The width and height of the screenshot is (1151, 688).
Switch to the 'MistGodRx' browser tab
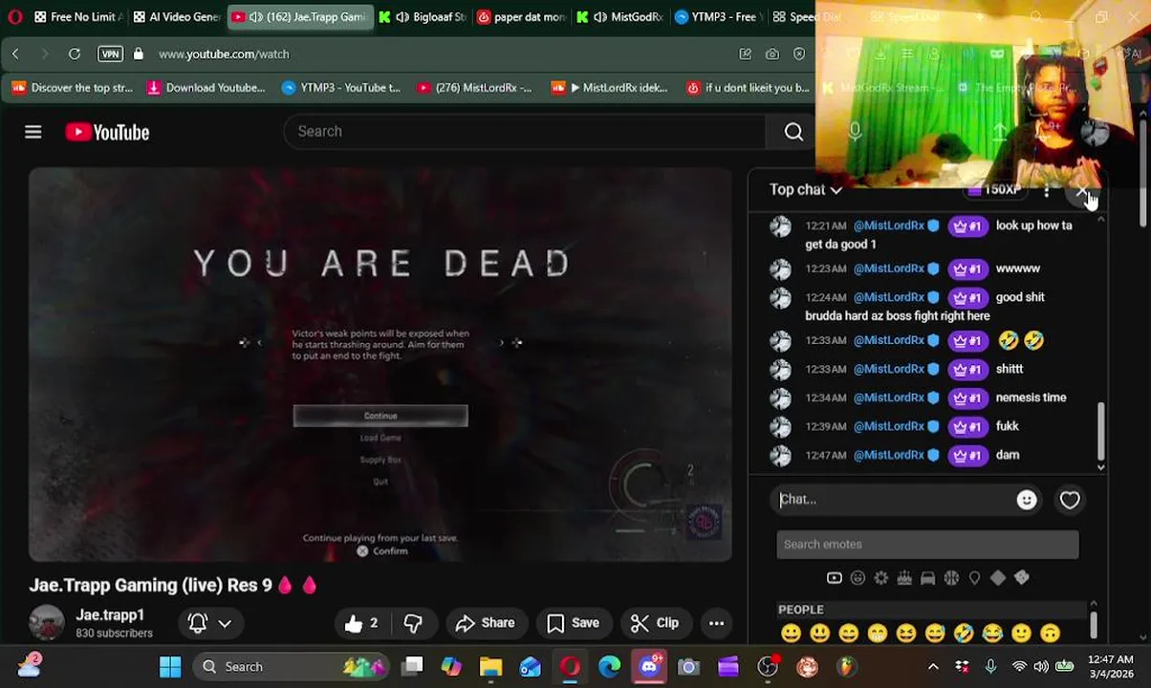(619, 17)
